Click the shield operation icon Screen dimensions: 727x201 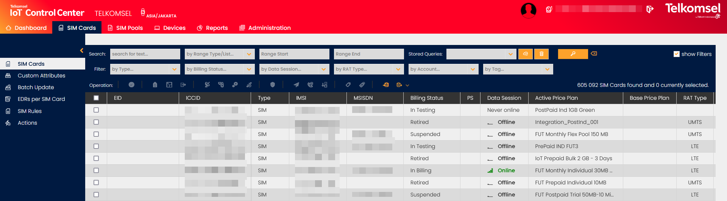[x=273, y=85]
